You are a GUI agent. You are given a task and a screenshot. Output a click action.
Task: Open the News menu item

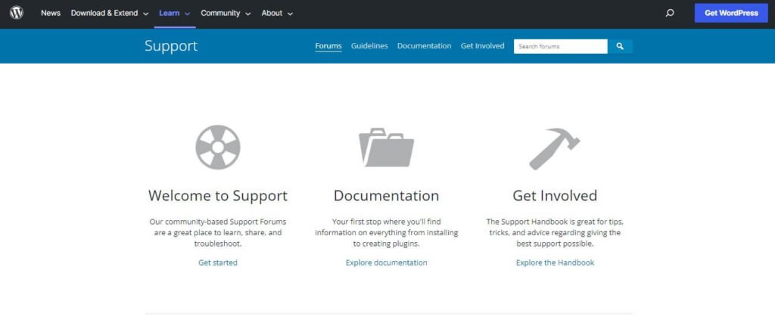[x=51, y=14]
